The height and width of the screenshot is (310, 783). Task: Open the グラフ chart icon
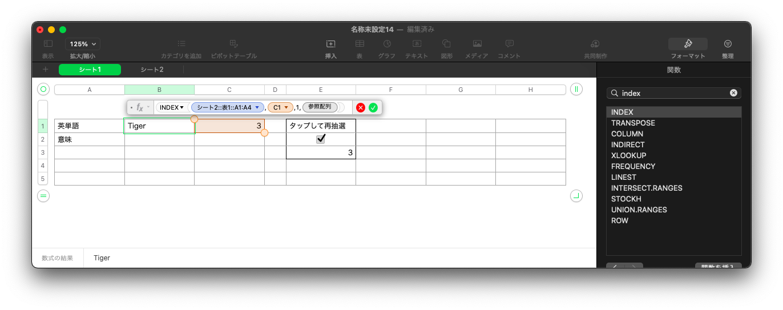click(x=387, y=44)
